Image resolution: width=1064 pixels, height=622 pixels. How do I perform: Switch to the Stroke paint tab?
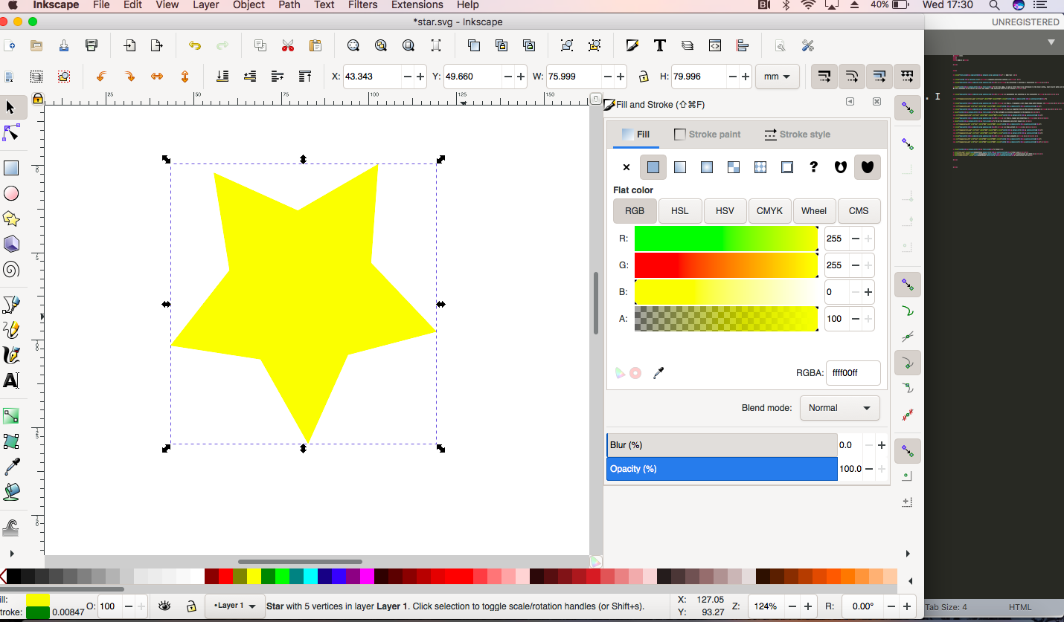pos(708,135)
